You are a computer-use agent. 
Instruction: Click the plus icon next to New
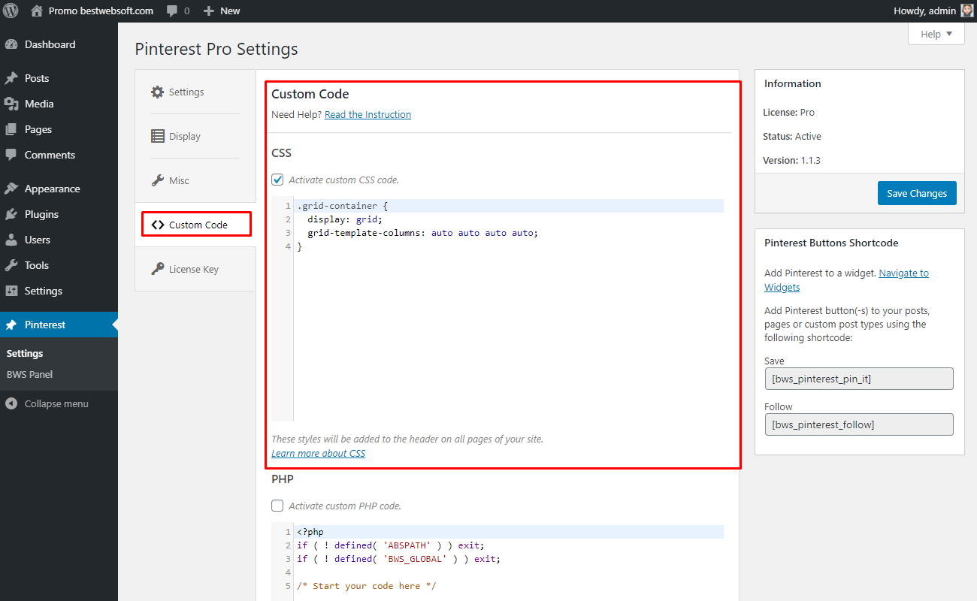coord(209,11)
